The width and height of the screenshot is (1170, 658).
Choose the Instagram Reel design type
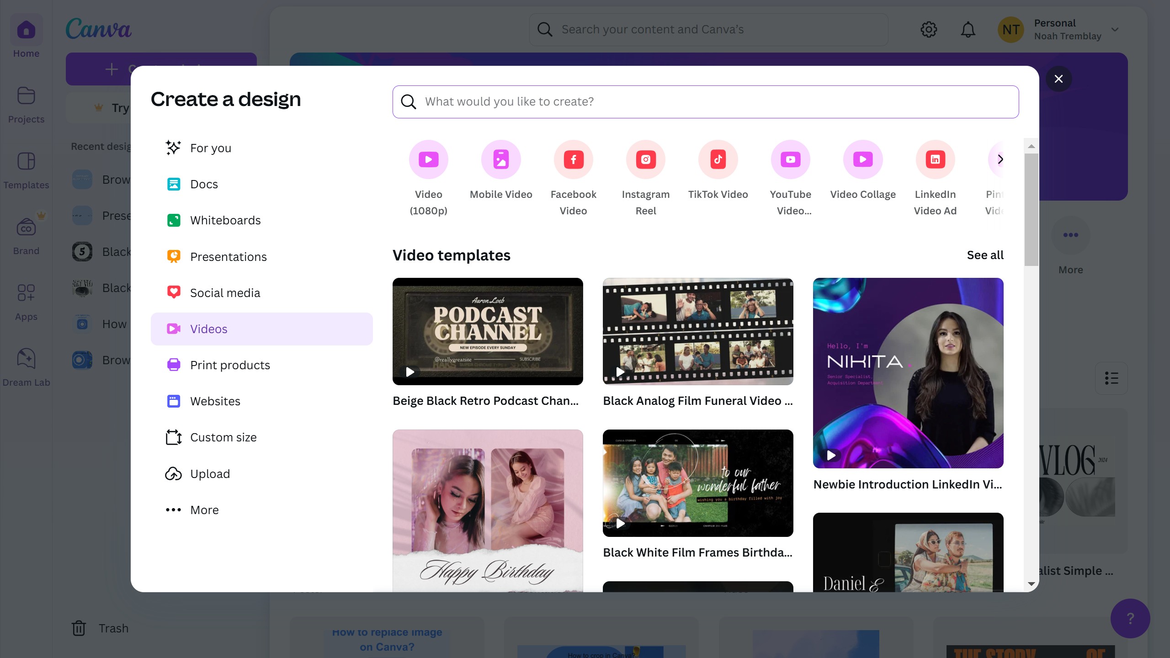645,159
